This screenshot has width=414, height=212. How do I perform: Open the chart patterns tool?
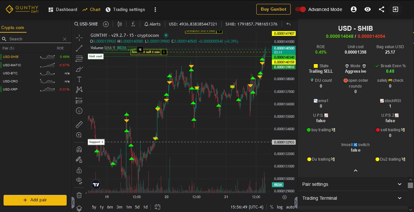[79, 90]
